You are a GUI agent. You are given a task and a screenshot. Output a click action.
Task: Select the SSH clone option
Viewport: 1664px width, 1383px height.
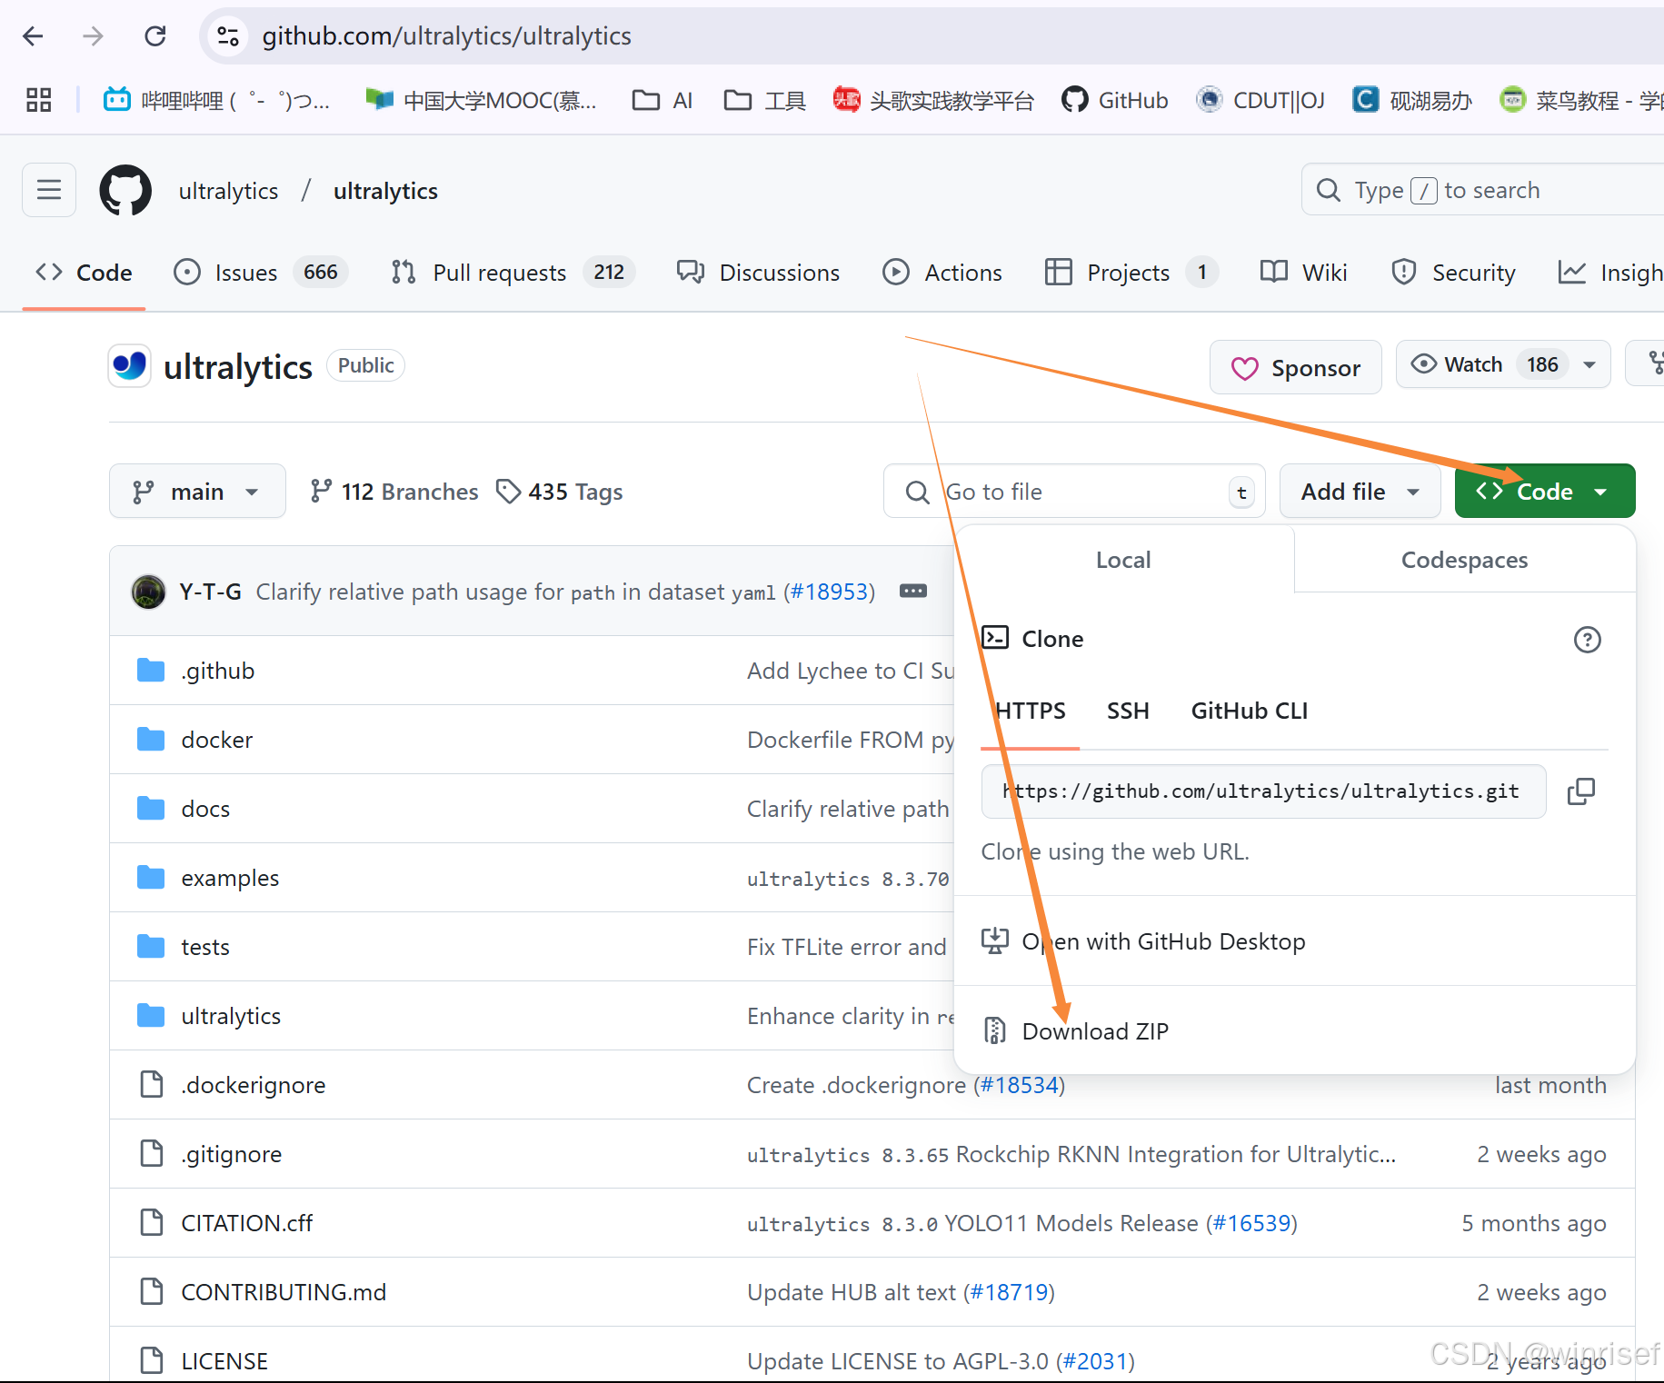coord(1128,711)
